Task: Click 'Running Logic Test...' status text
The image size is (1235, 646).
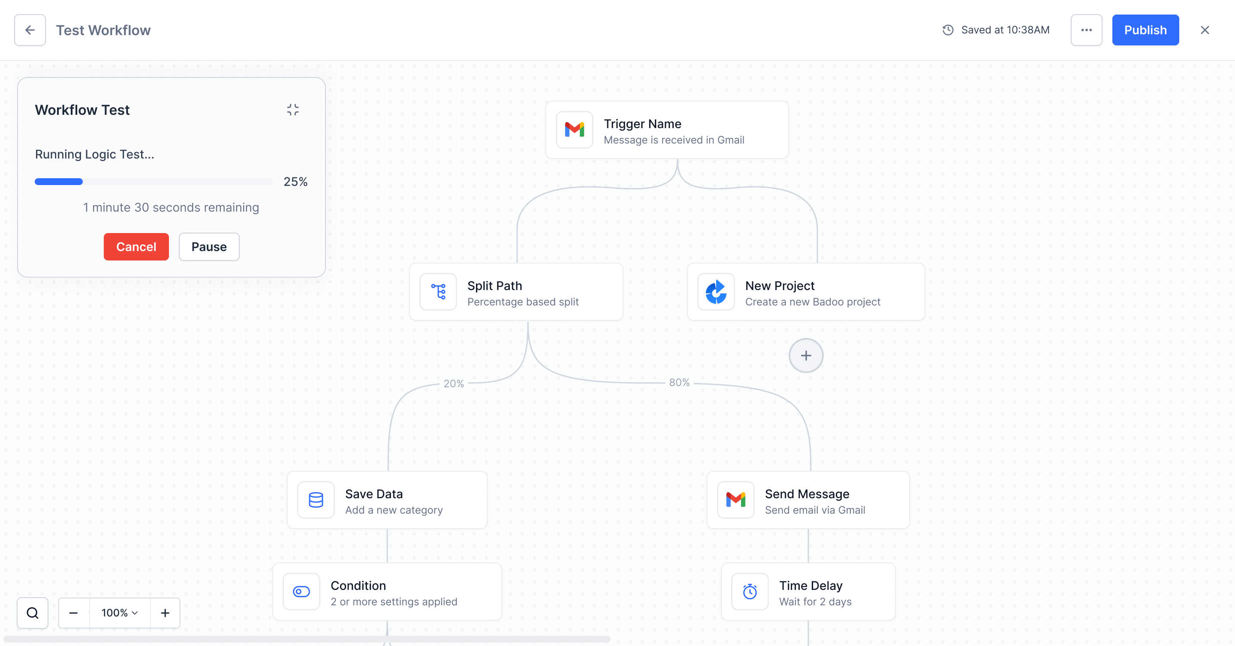Action: [x=94, y=154]
